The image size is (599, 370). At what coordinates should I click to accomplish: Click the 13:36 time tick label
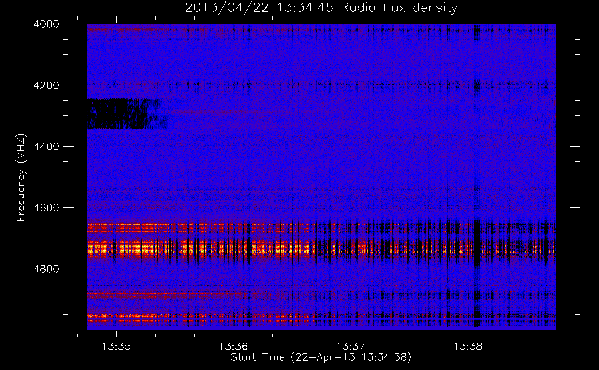233,347
